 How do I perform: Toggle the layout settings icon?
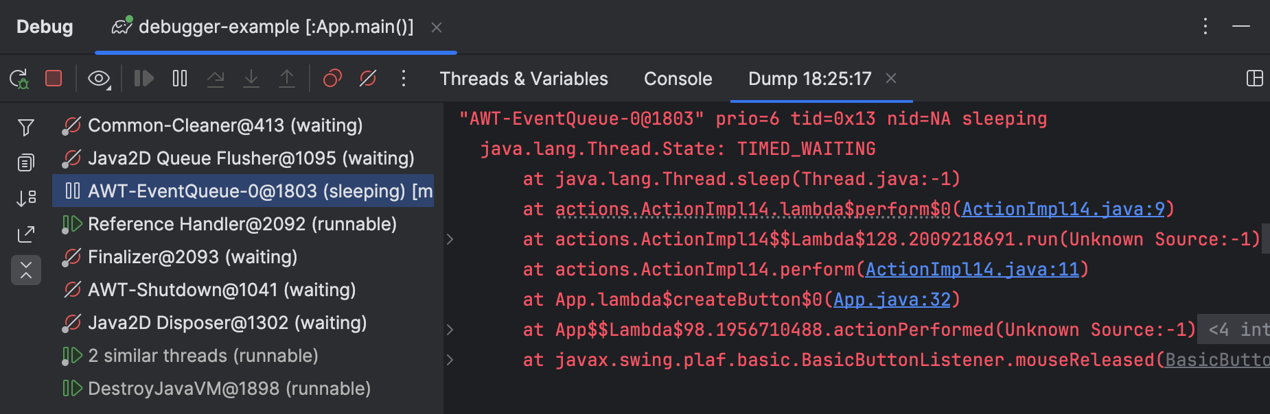pos(1254,78)
